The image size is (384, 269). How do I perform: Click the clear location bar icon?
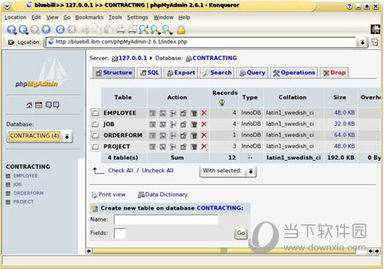[11, 43]
